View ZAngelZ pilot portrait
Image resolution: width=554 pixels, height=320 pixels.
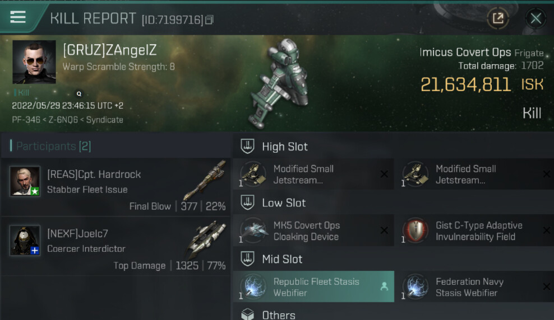34,62
